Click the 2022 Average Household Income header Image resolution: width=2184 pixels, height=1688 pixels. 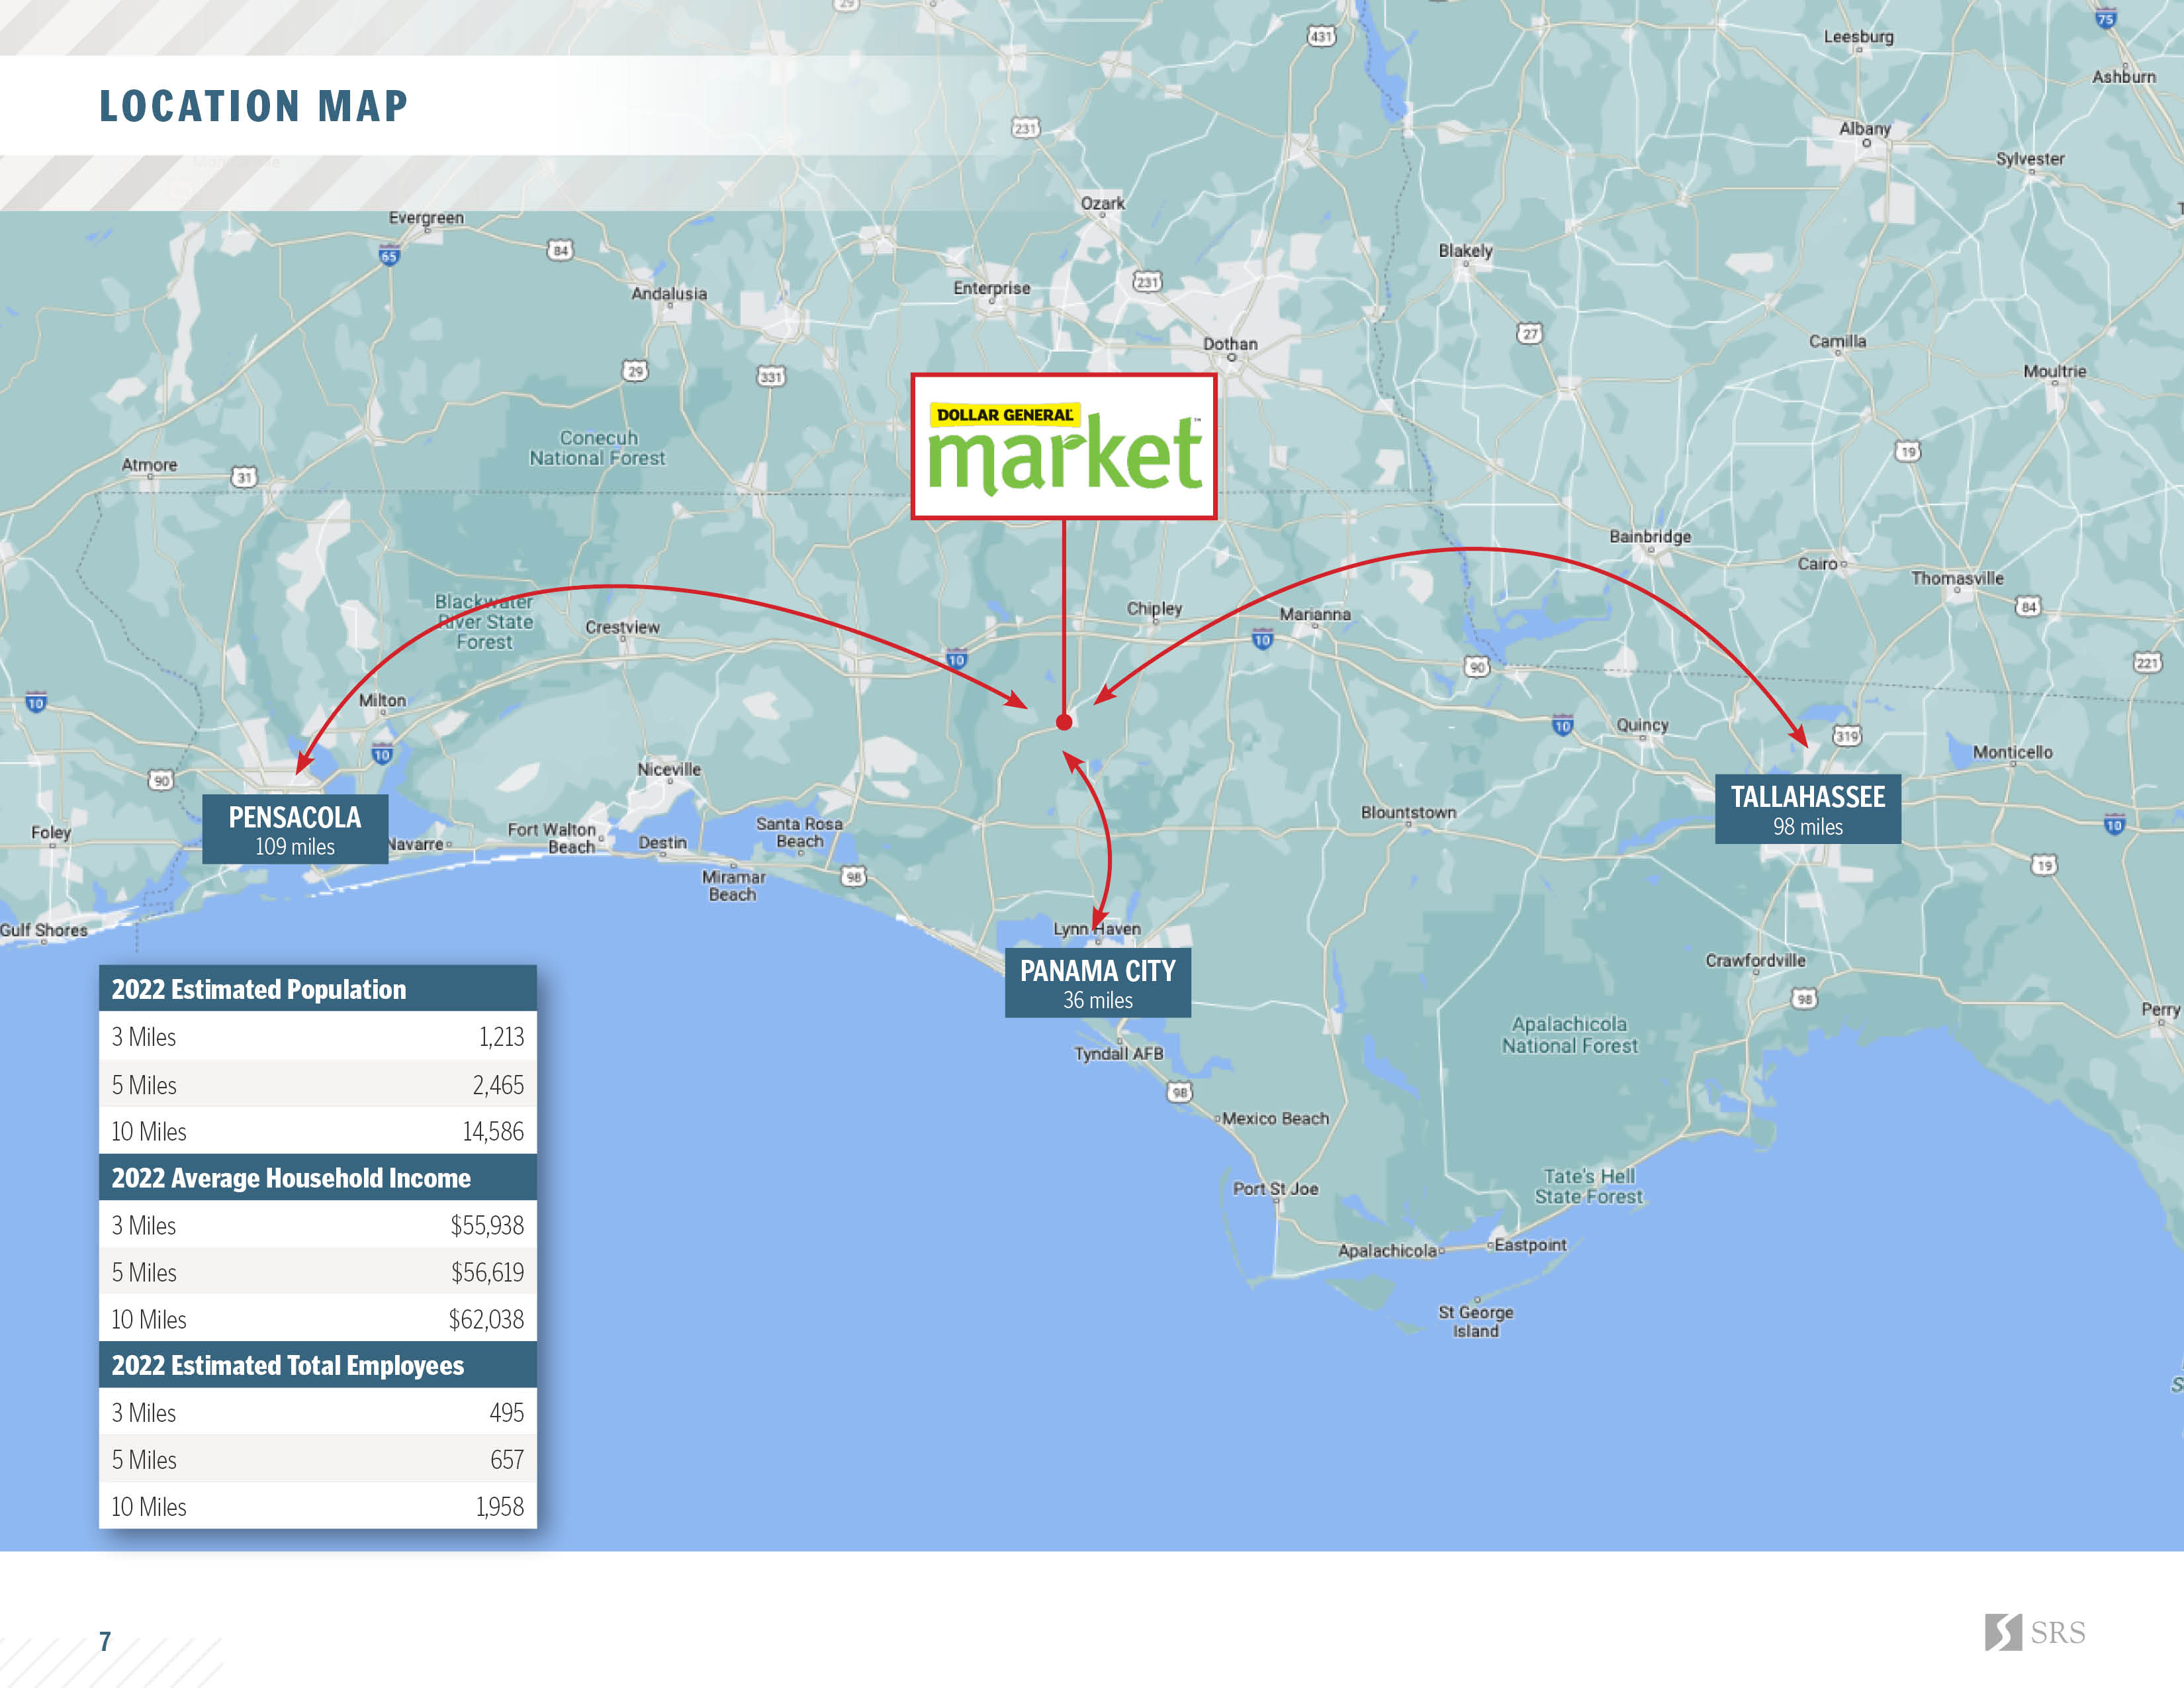click(318, 1178)
